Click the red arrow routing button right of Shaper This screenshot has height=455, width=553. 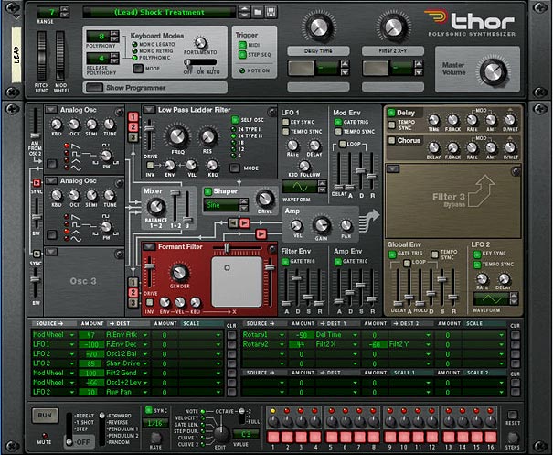click(x=244, y=222)
